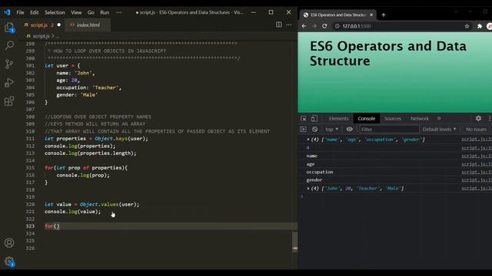
Task: Click the page heading ES6 Operators and Data Structure
Action: tap(387, 54)
